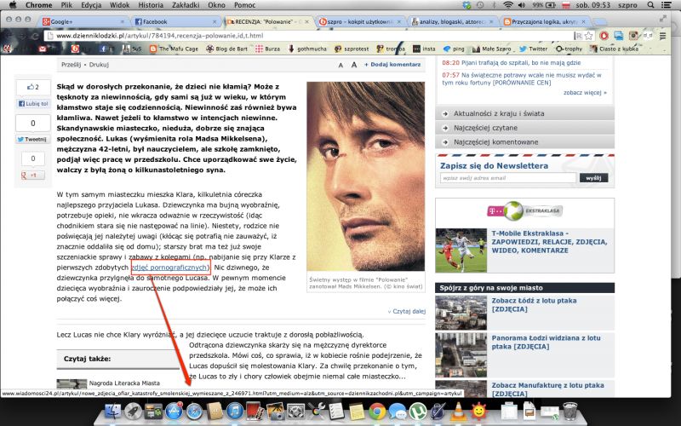
Task: Open the Reminders checklist icon in Dock
Action: point(336,412)
